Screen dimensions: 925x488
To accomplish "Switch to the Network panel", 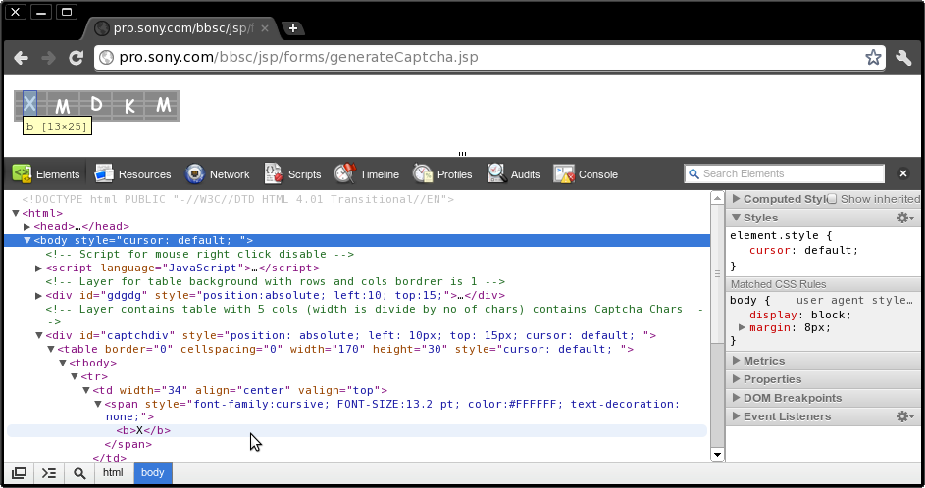I will click(217, 174).
